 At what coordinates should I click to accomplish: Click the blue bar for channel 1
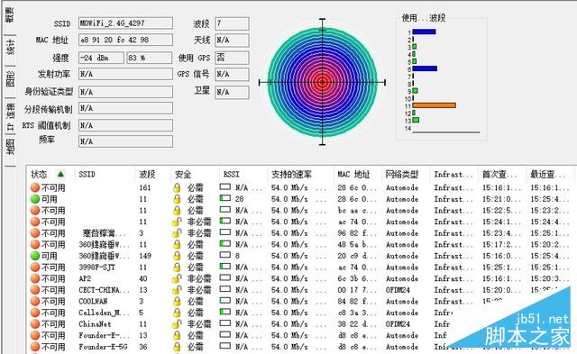425,32
